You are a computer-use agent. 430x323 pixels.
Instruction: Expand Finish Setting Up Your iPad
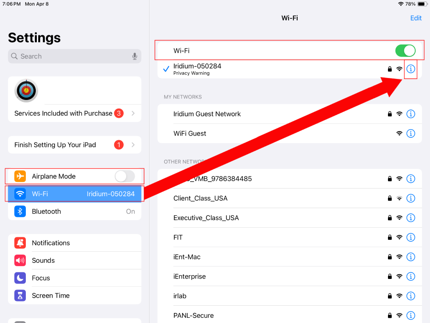click(133, 145)
